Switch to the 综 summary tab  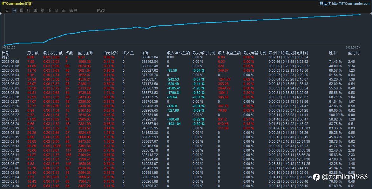coord(8,10)
